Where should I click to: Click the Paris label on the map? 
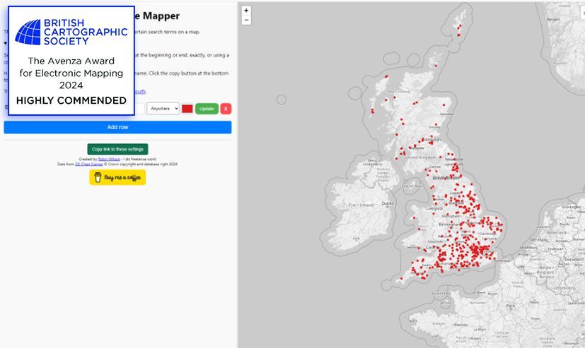point(511,306)
